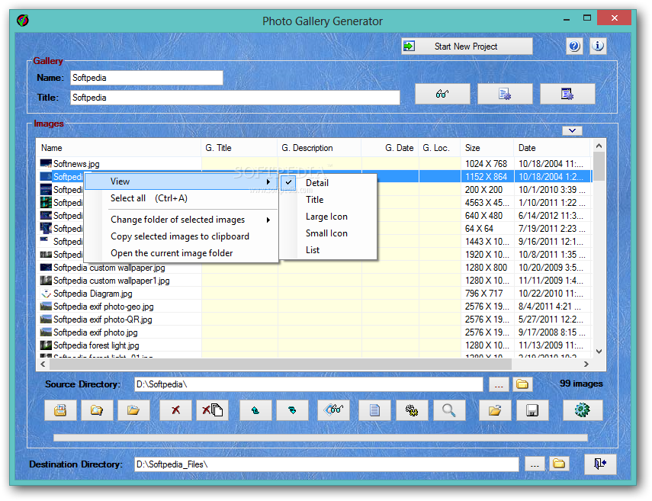652x501 pixels.
Task: Expand the View submenu entry
Action: [181, 181]
